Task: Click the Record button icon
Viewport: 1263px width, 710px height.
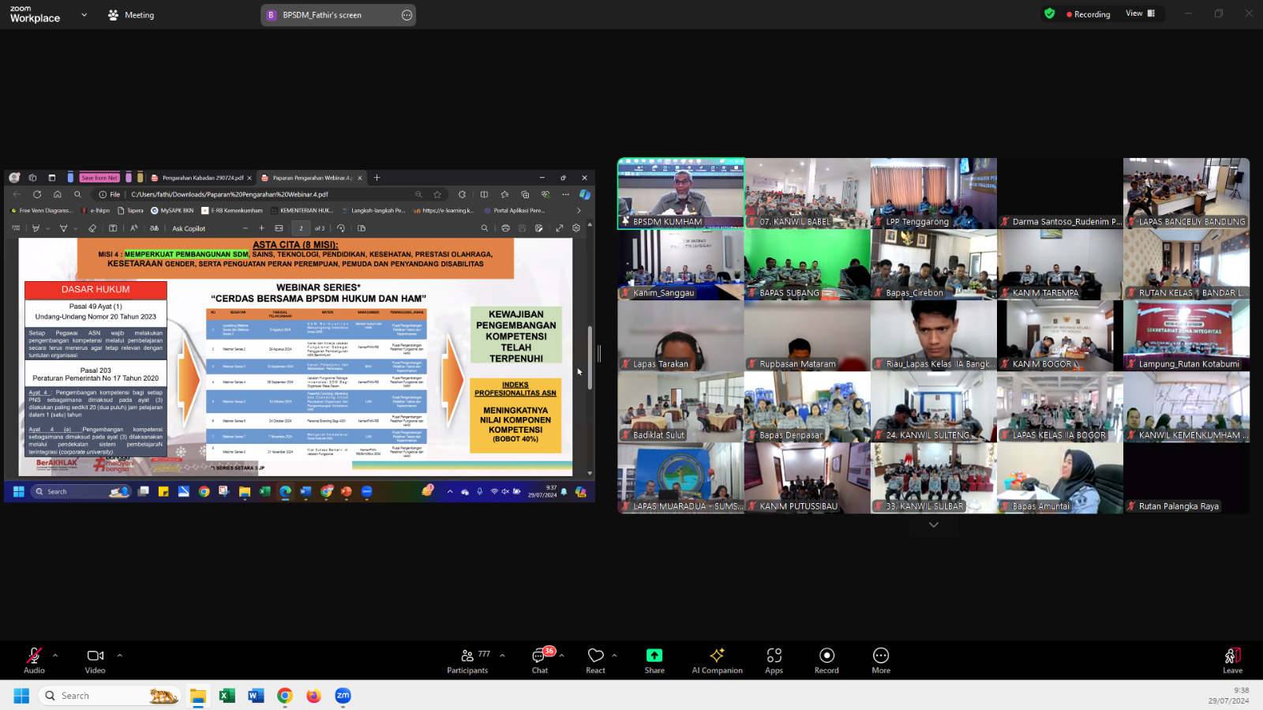Action: point(826,656)
